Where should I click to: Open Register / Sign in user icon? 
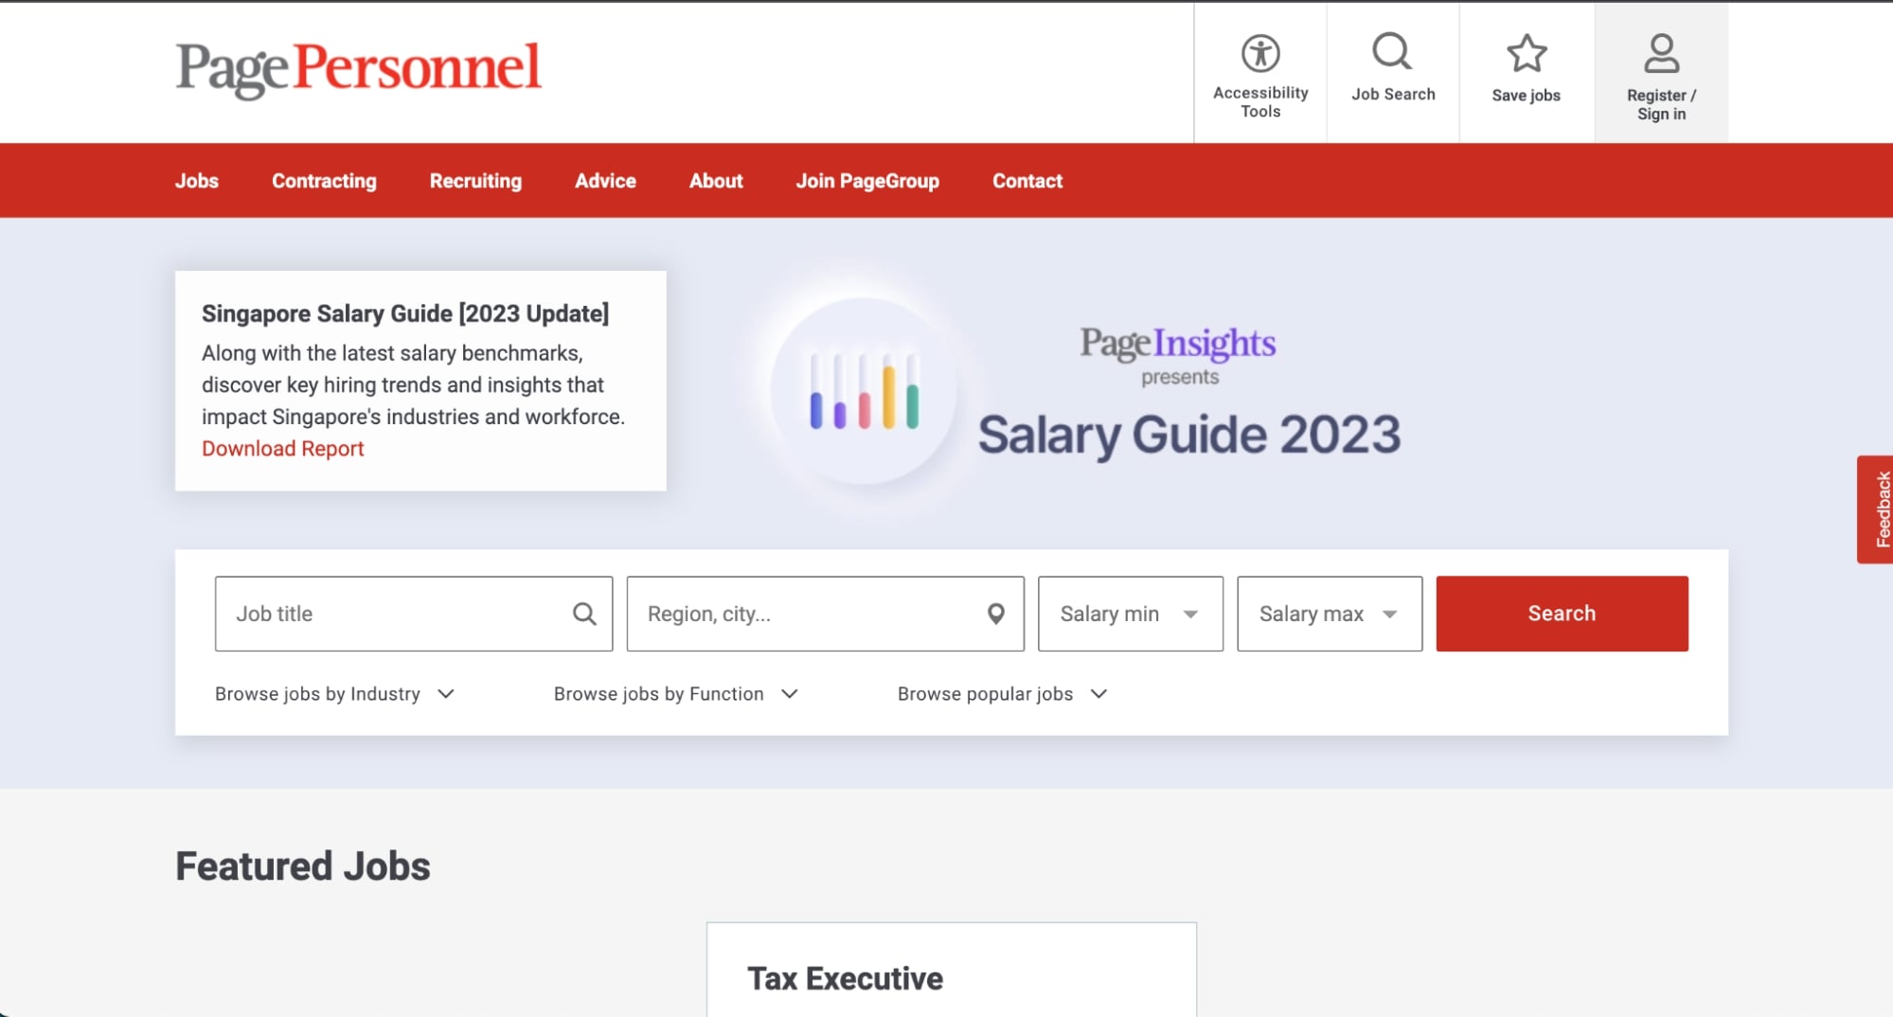pyautogui.click(x=1661, y=54)
